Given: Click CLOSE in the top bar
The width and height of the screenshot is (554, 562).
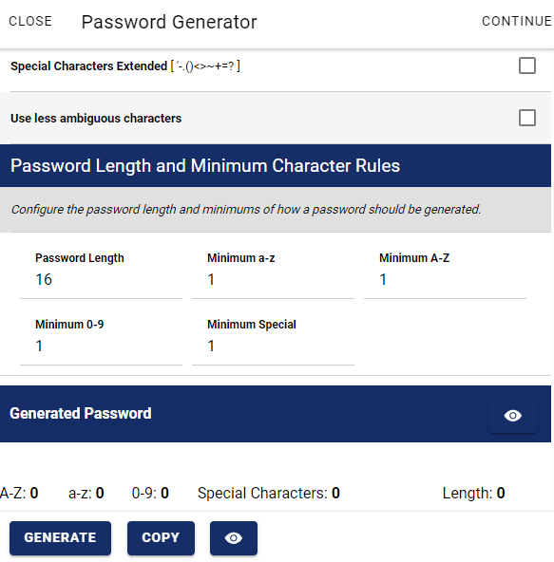Looking at the screenshot, I should click(30, 21).
